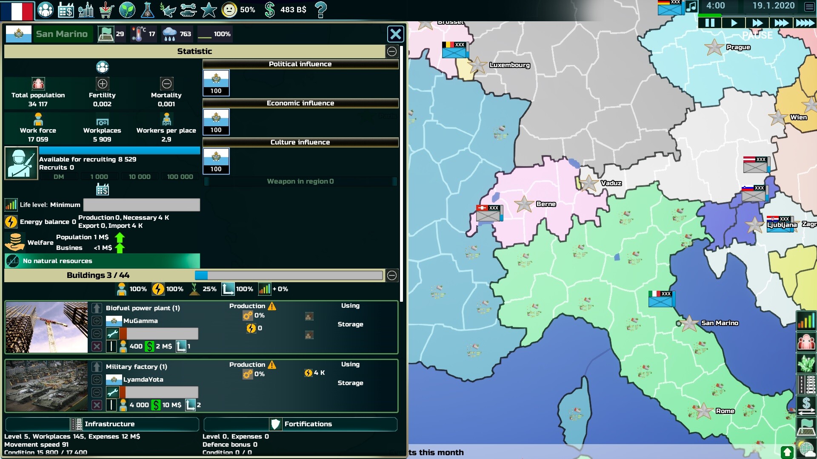This screenshot has width=817, height=459.
Task: Toggle the music note button
Action: click(691, 6)
